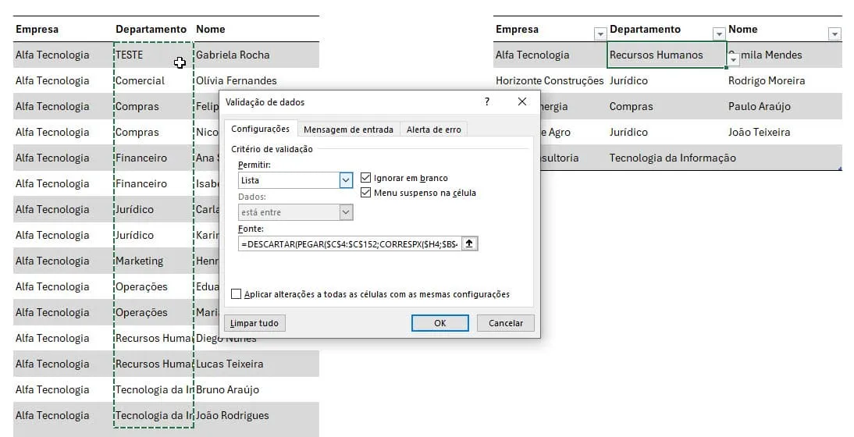Image resolution: width=854 pixels, height=437 pixels.
Task: Click the help question mark in the dialog
Action: pos(487,101)
